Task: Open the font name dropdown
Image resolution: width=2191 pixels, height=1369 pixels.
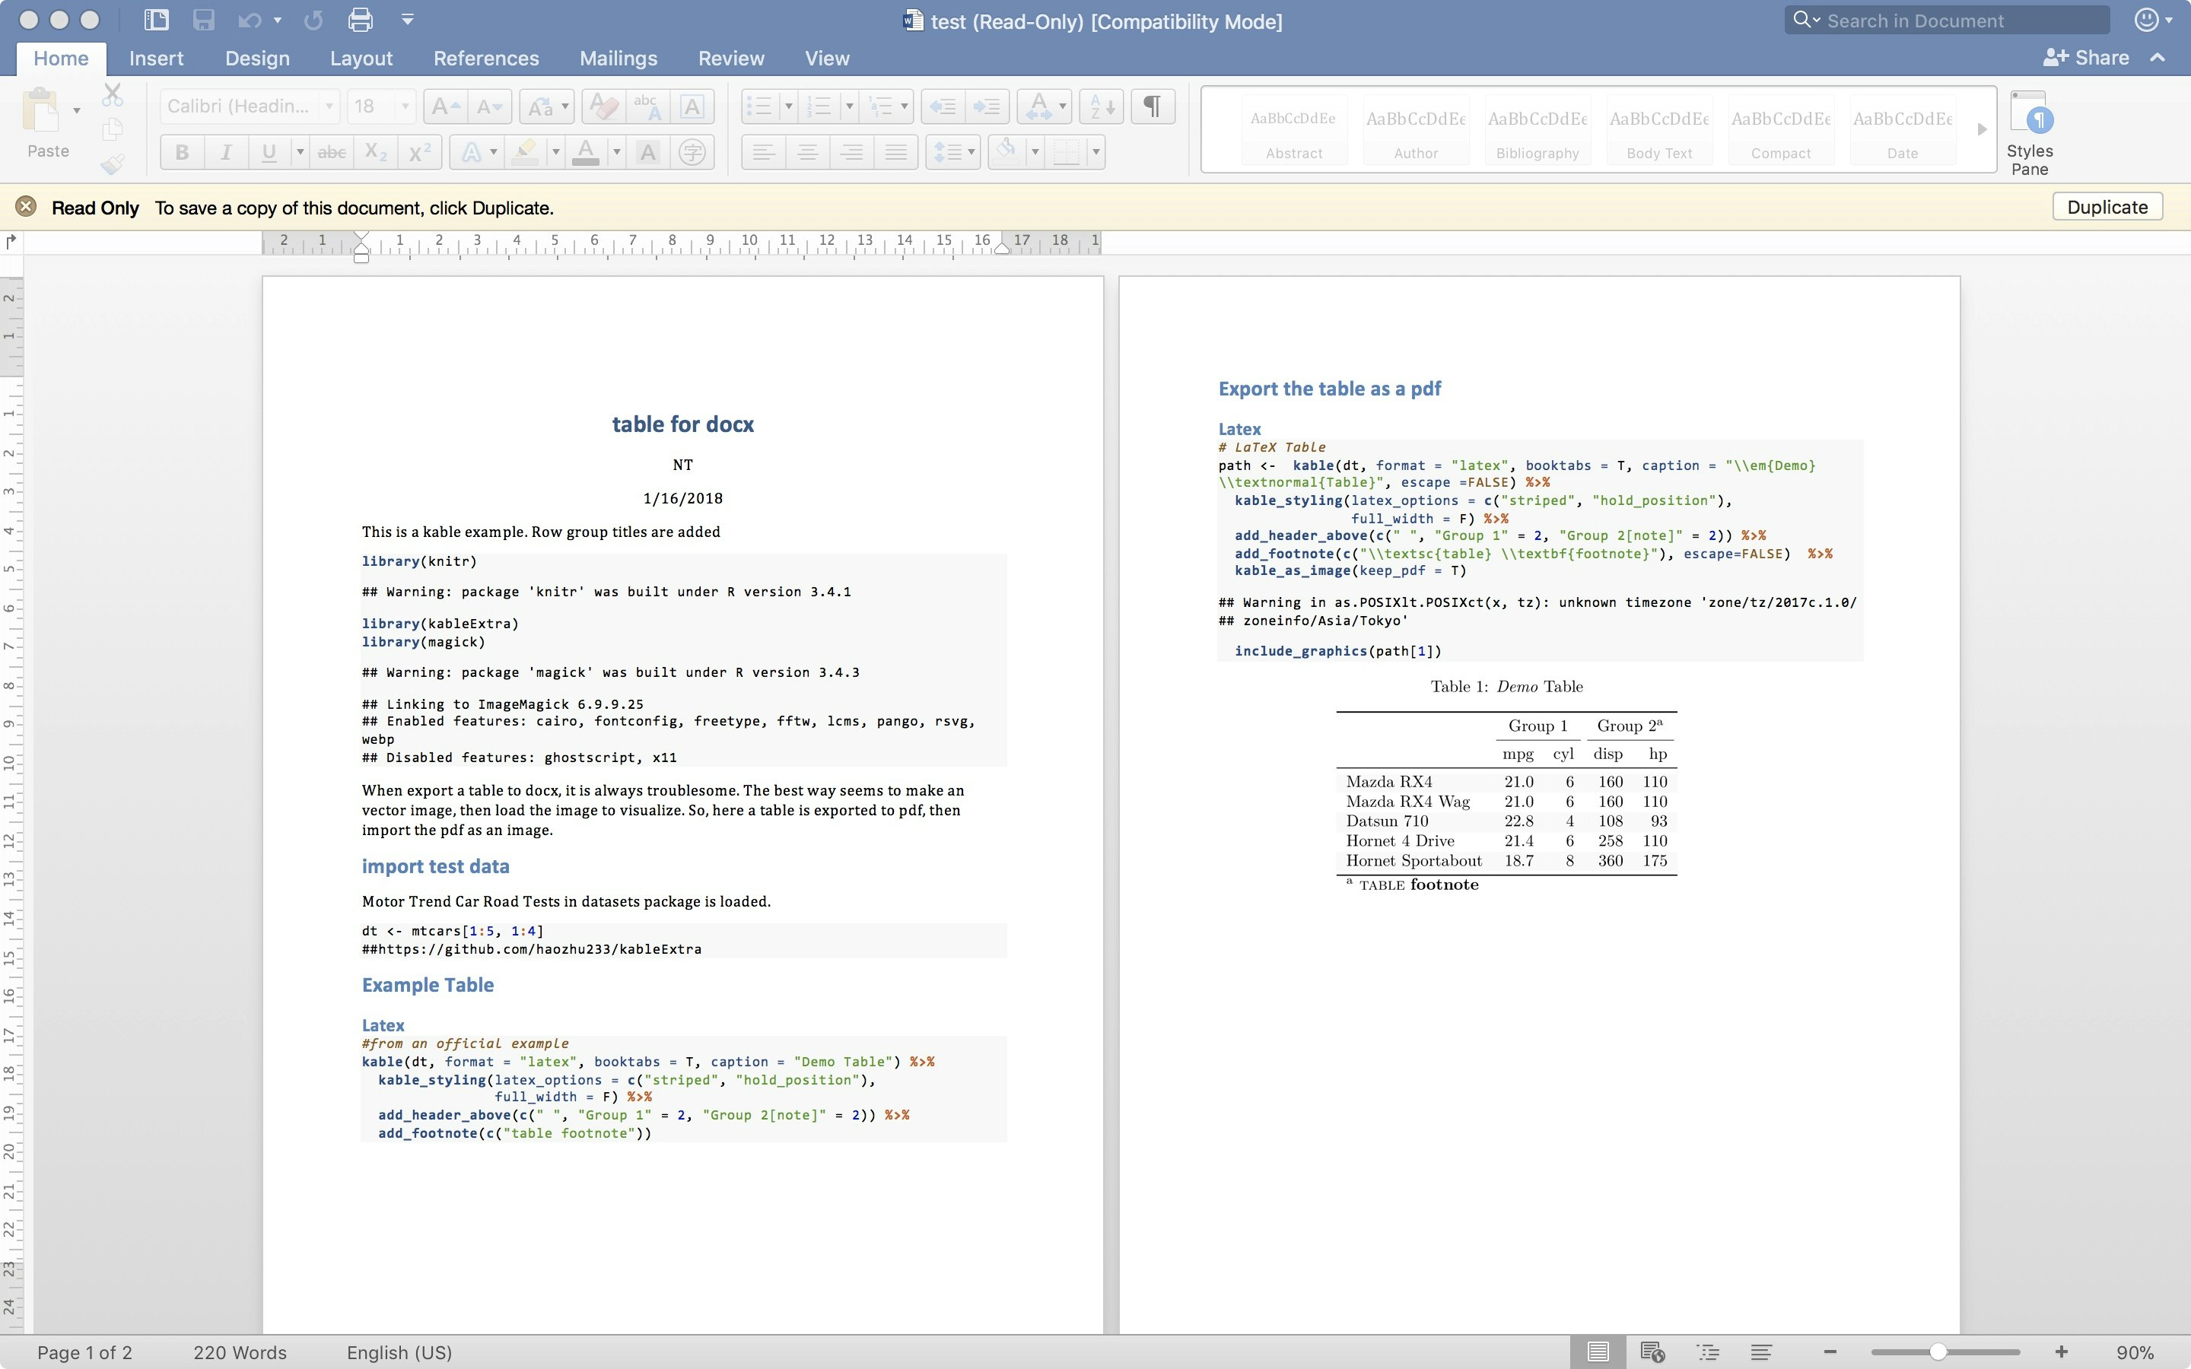Action: point(329,106)
